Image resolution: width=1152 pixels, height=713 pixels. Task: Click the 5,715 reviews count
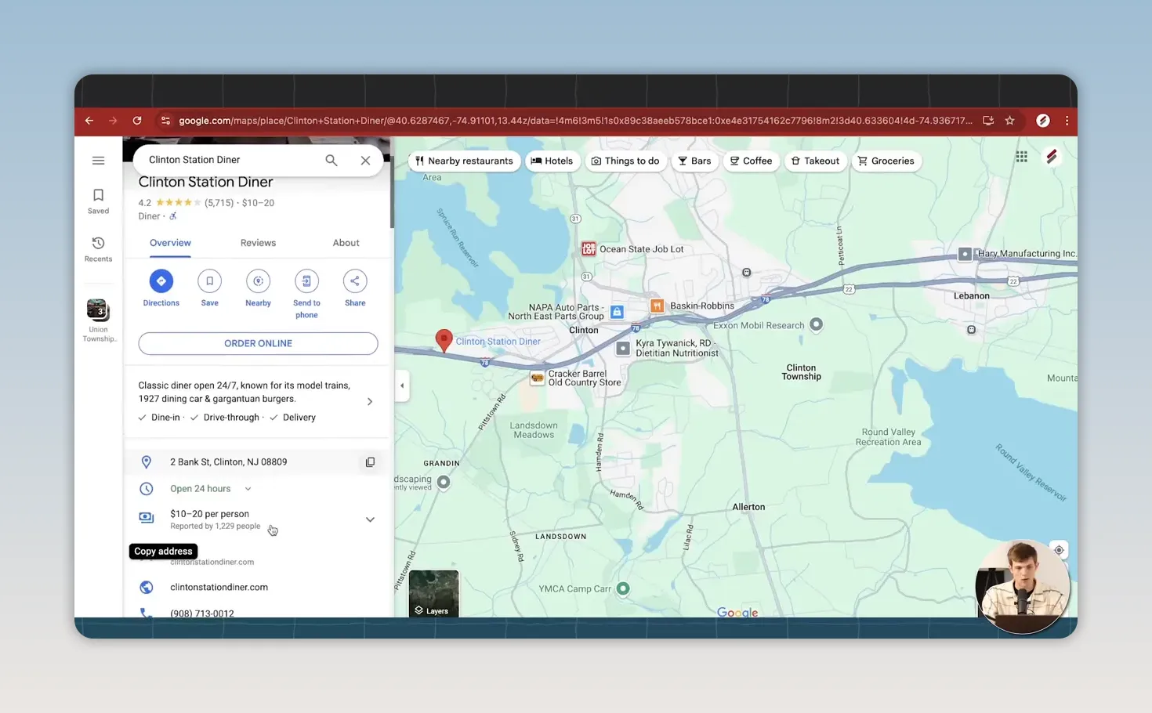click(219, 203)
